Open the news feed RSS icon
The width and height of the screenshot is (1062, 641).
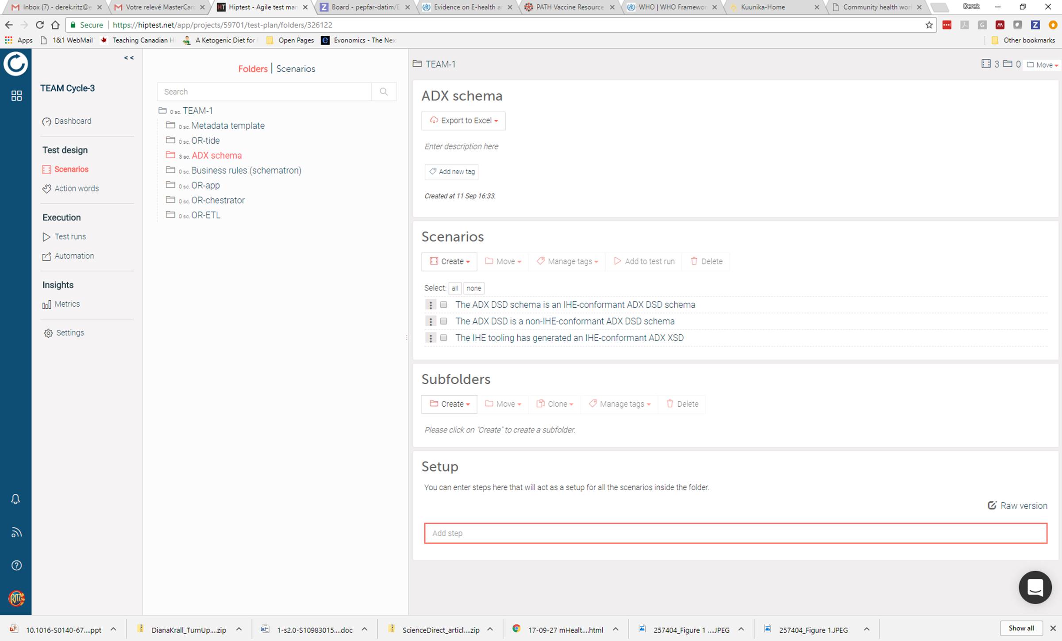pos(16,532)
